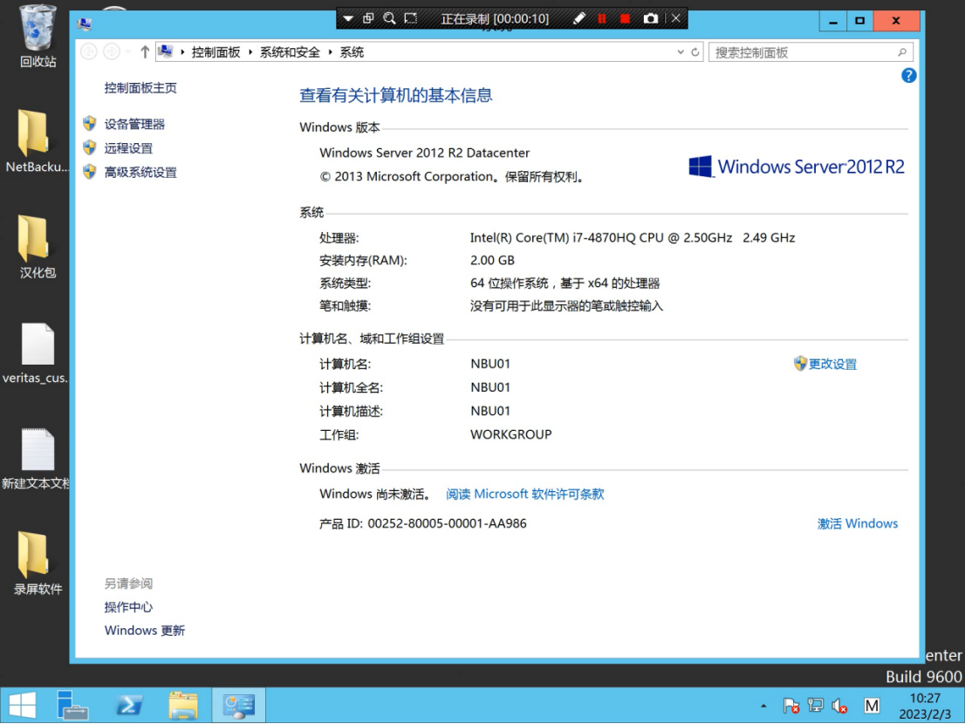This screenshot has width=965, height=724.
Task: Expand the arrow after 系统和安全 breadcrumb
Action: coord(331,52)
